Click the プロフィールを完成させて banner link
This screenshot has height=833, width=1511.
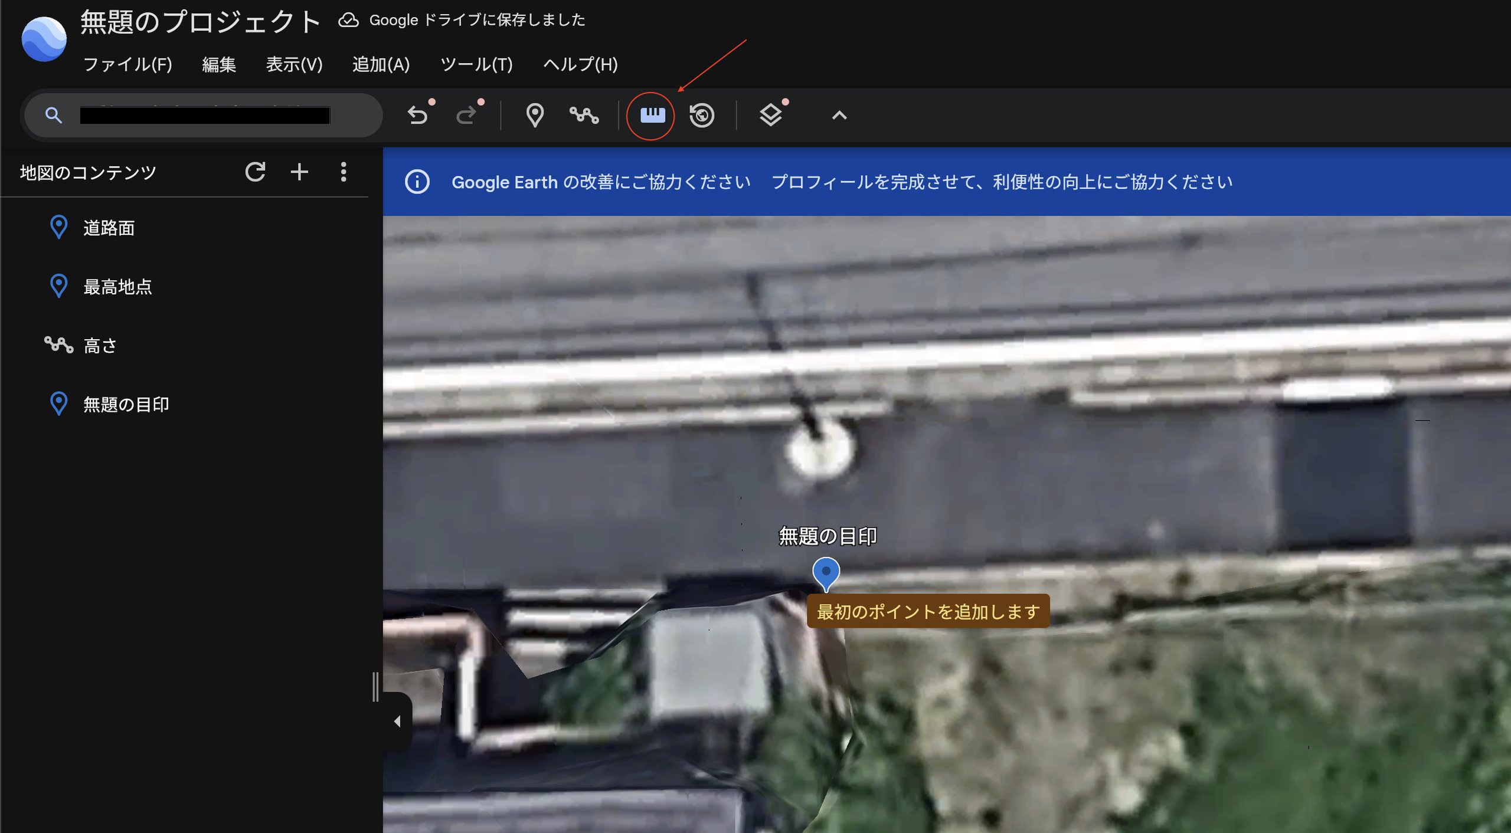click(1002, 182)
